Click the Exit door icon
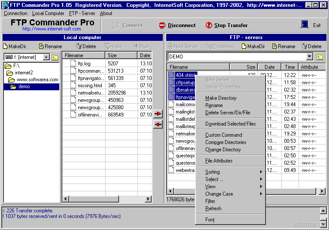 click(305, 25)
